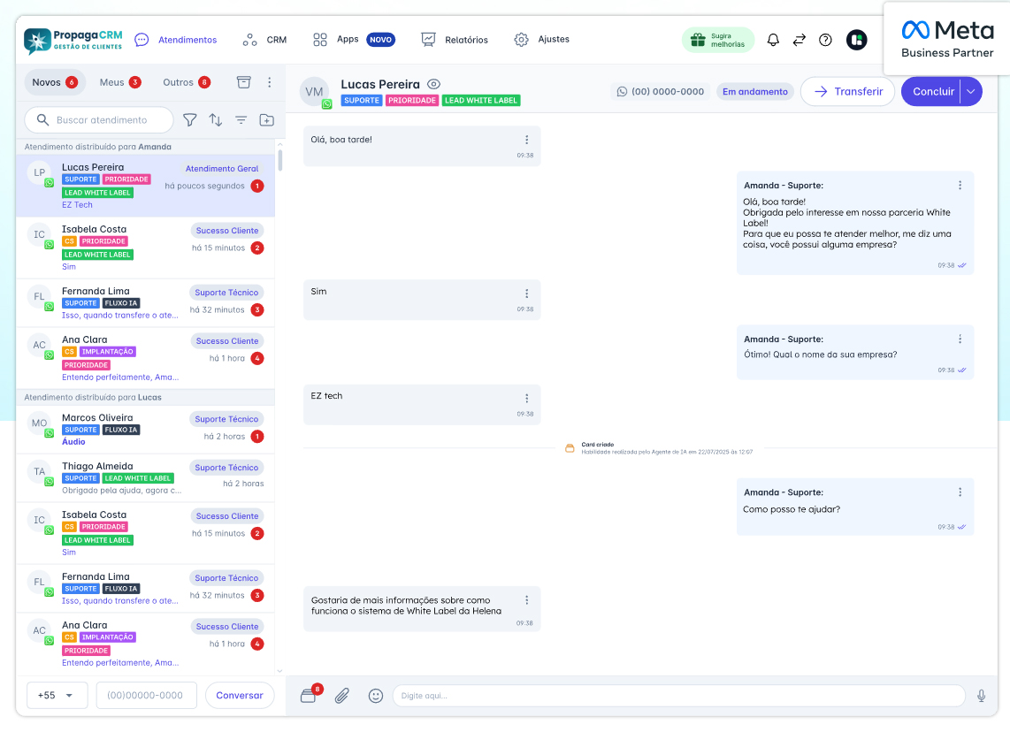Click the card criado icon in the chat
Screen dimensions: 1010x732
point(570,448)
